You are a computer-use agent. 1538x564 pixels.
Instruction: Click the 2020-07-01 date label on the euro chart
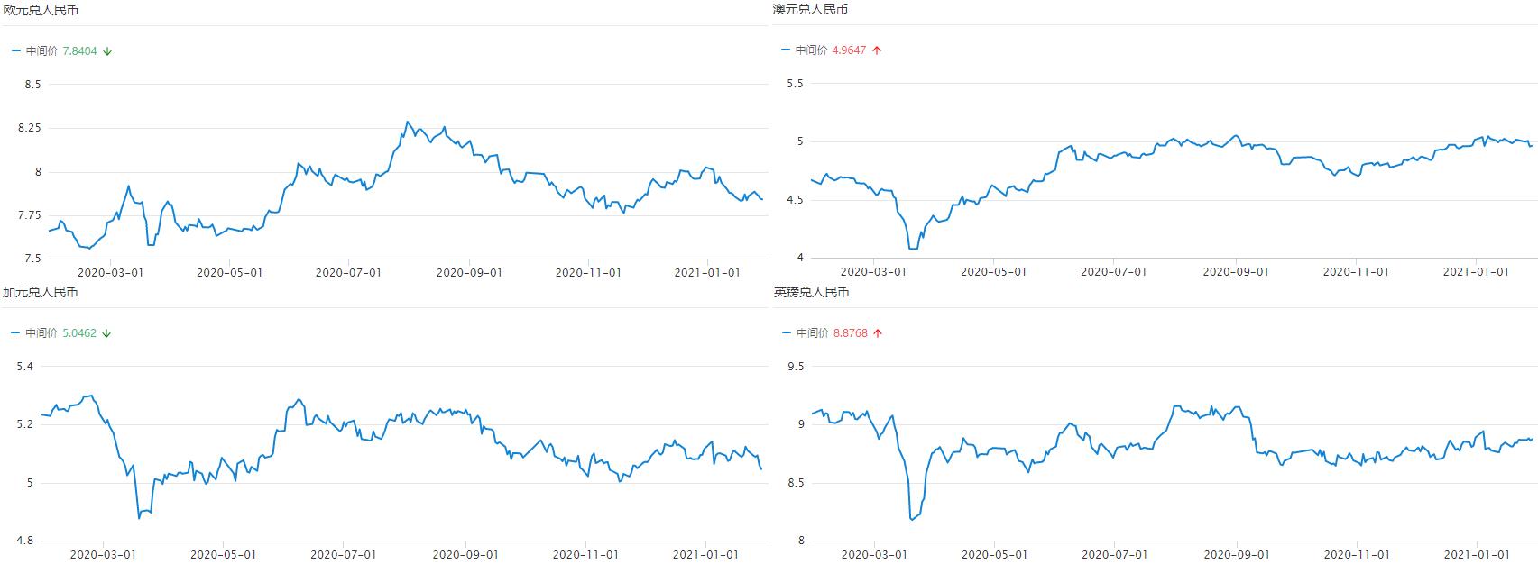349,272
